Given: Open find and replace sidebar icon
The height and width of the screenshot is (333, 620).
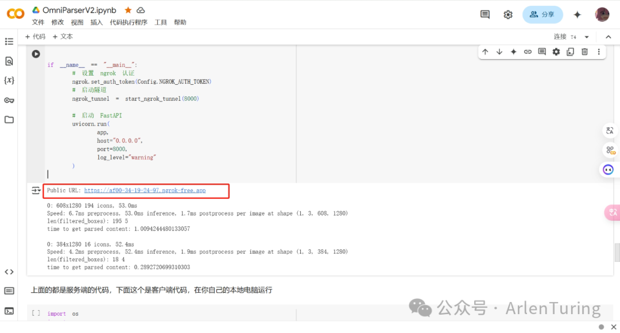Looking at the screenshot, I should pyautogui.click(x=9, y=61).
